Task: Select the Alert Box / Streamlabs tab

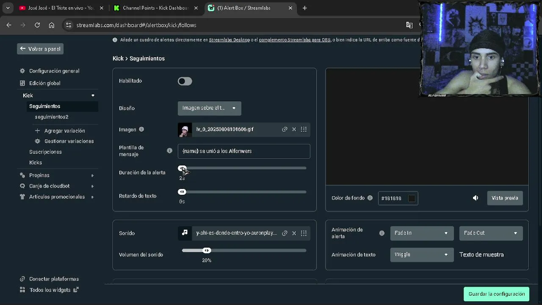Action: coord(250,8)
